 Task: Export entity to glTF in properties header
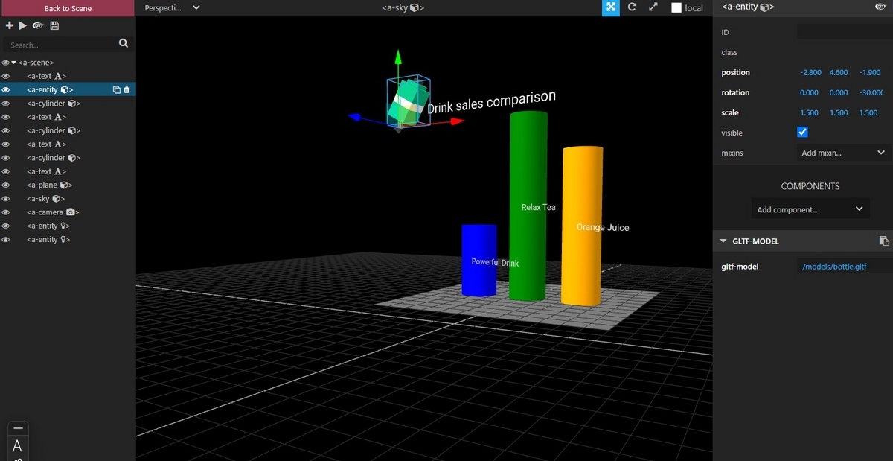[x=881, y=7]
